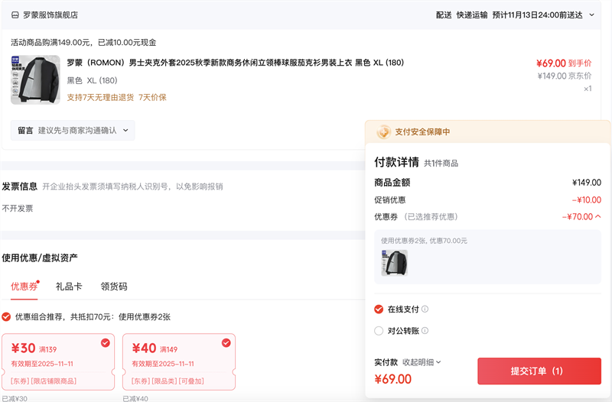Open the 罗蒙服饰旗舰店 store link
612x402 pixels.
[x=50, y=15]
